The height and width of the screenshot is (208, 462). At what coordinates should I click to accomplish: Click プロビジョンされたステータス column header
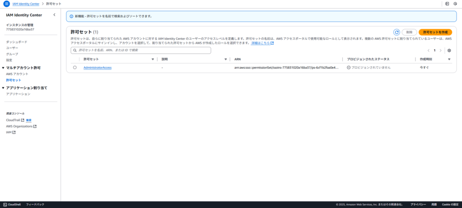(x=368, y=59)
